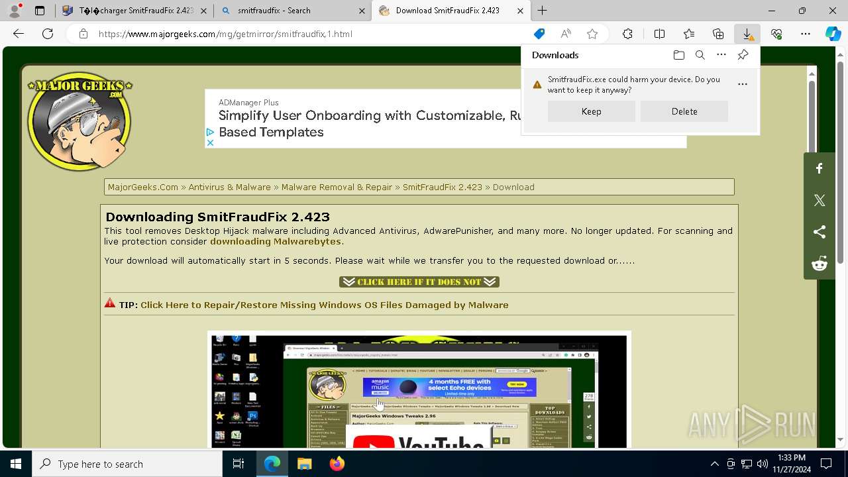Go to MajorGeeks.Com breadcrumb link
This screenshot has height=477, width=848.
pyautogui.click(x=143, y=187)
